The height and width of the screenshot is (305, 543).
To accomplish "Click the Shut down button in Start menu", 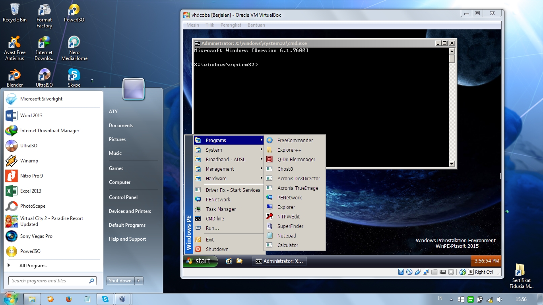I will tap(120, 281).
